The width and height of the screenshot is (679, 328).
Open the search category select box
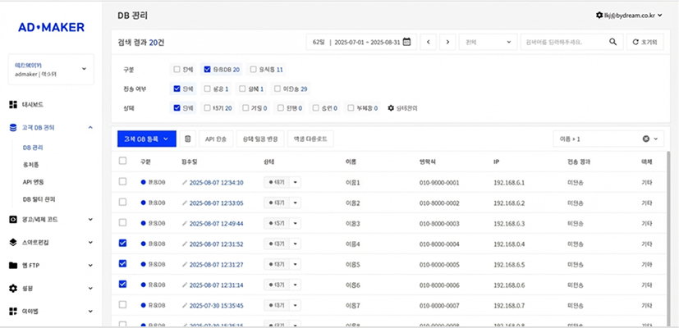[x=488, y=42]
